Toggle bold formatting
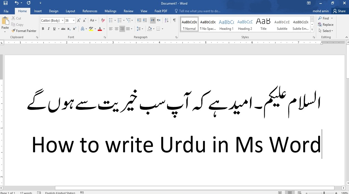Screen dimensions: 349x194 (43, 29)
